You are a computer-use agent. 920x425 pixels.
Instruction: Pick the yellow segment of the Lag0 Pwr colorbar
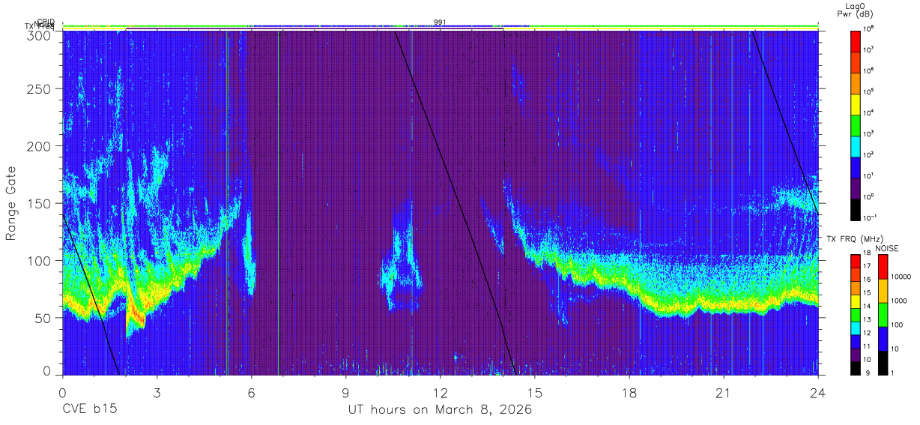coord(856,103)
